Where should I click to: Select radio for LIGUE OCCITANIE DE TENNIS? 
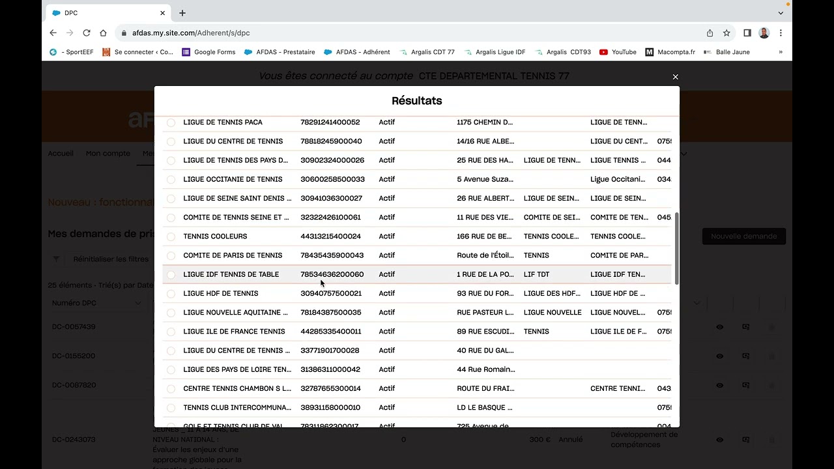[171, 179]
